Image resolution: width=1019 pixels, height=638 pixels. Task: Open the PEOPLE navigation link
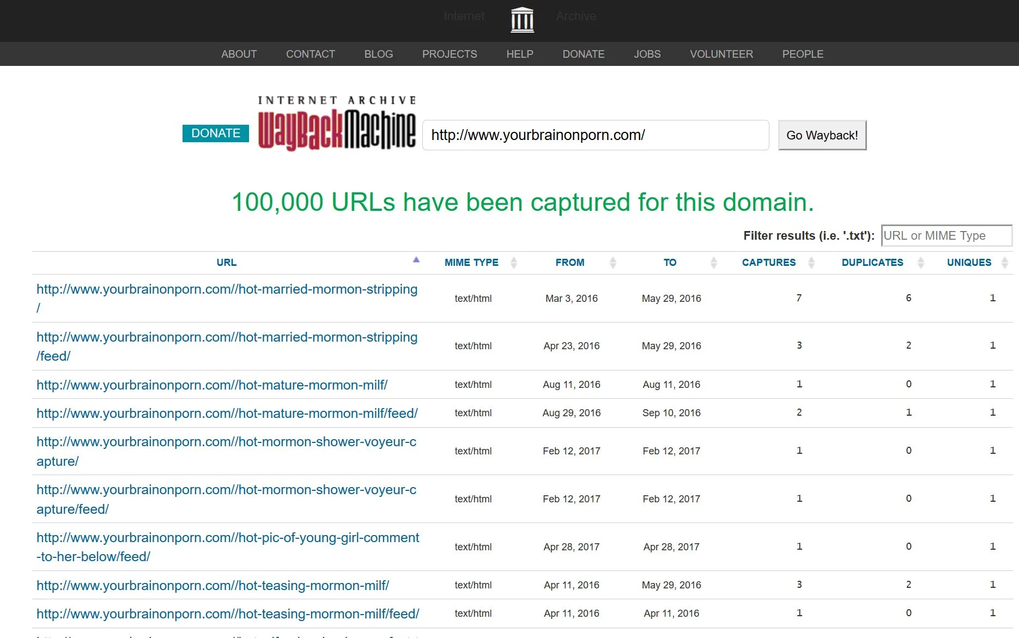[802, 54]
